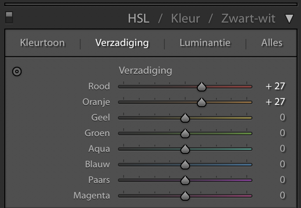Select the Verzadiging tab
Image resolution: width=301 pixels, height=208 pixels.
pyautogui.click(x=122, y=43)
